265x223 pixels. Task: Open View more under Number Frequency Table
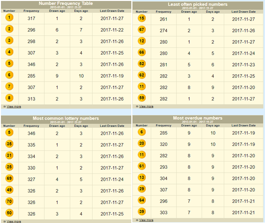(14, 107)
